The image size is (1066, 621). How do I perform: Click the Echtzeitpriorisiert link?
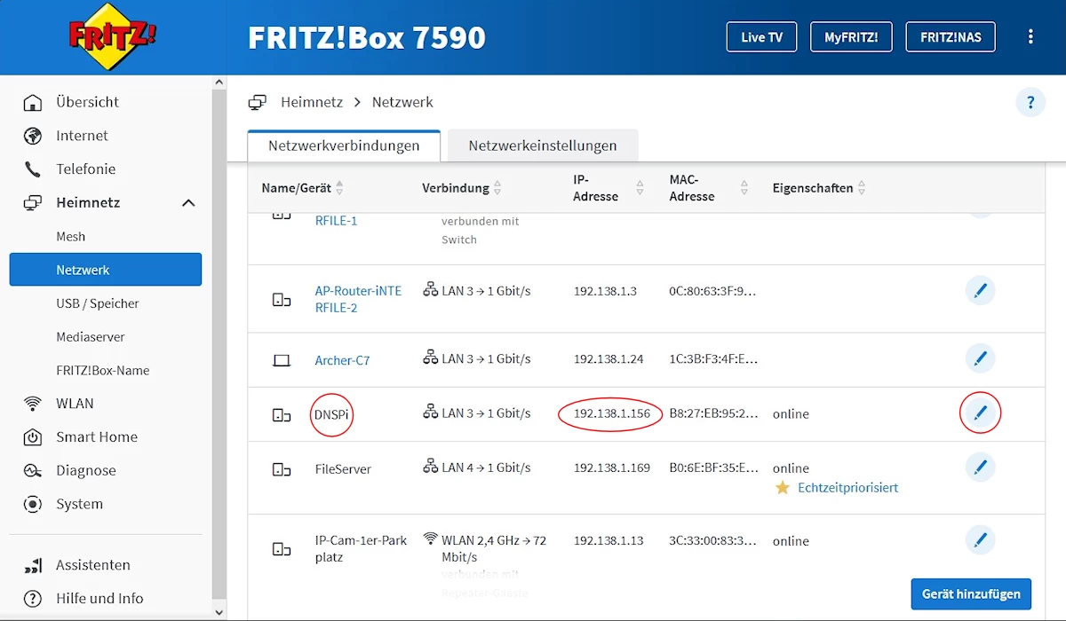click(x=847, y=487)
